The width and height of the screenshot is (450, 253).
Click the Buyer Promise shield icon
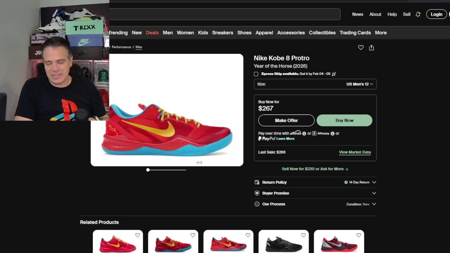[x=257, y=193]
